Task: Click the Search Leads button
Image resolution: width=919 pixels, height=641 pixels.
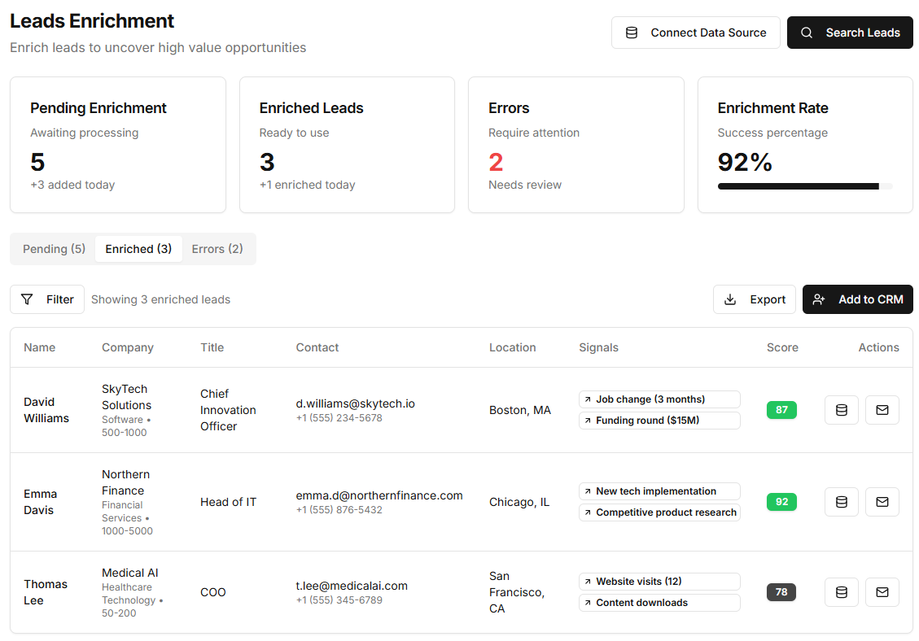Action: [x=850, y=33]
